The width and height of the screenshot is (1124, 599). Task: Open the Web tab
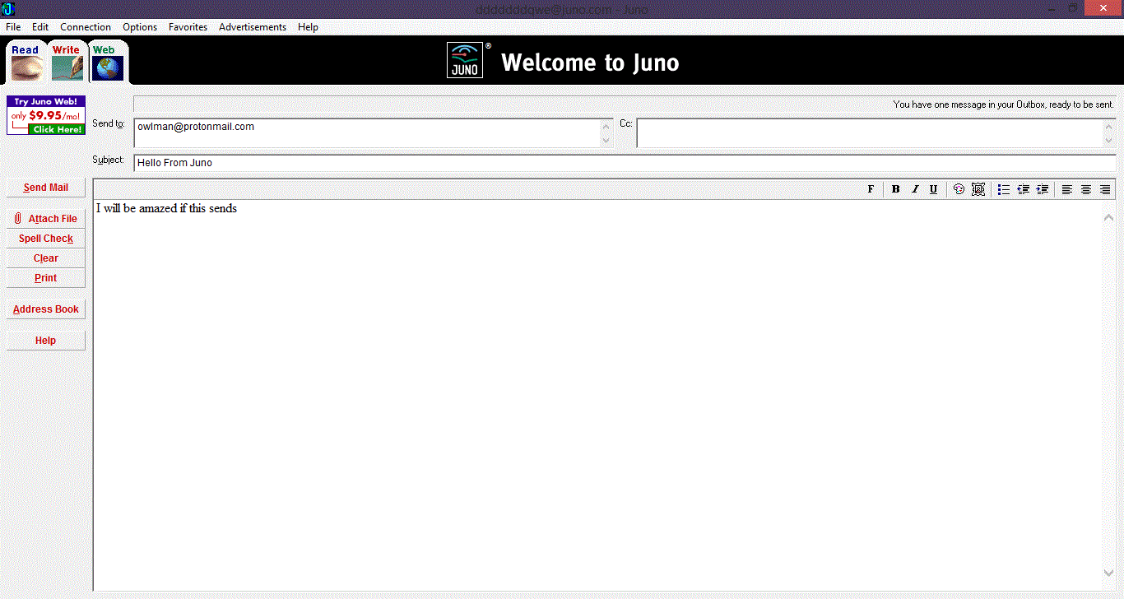(107, 62)
